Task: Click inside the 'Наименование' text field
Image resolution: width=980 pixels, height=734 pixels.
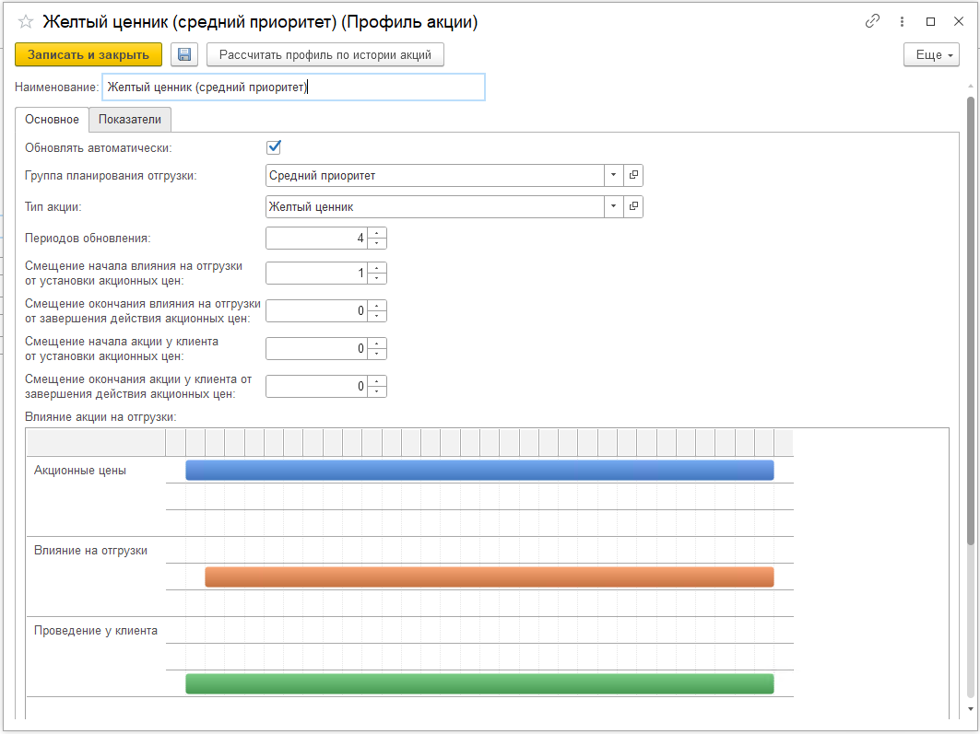Action: [293, 87]
